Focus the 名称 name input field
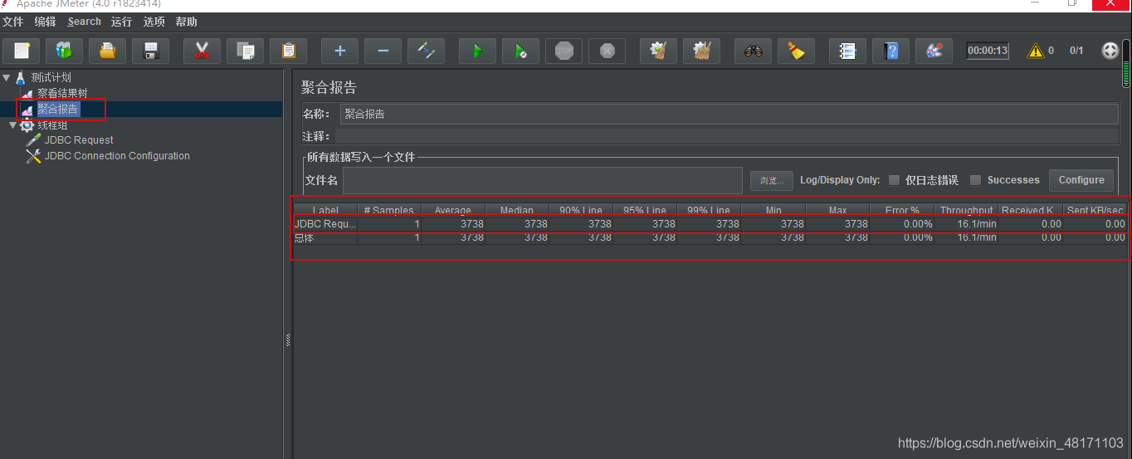1132x459 pixels. (x=729, y=114)
